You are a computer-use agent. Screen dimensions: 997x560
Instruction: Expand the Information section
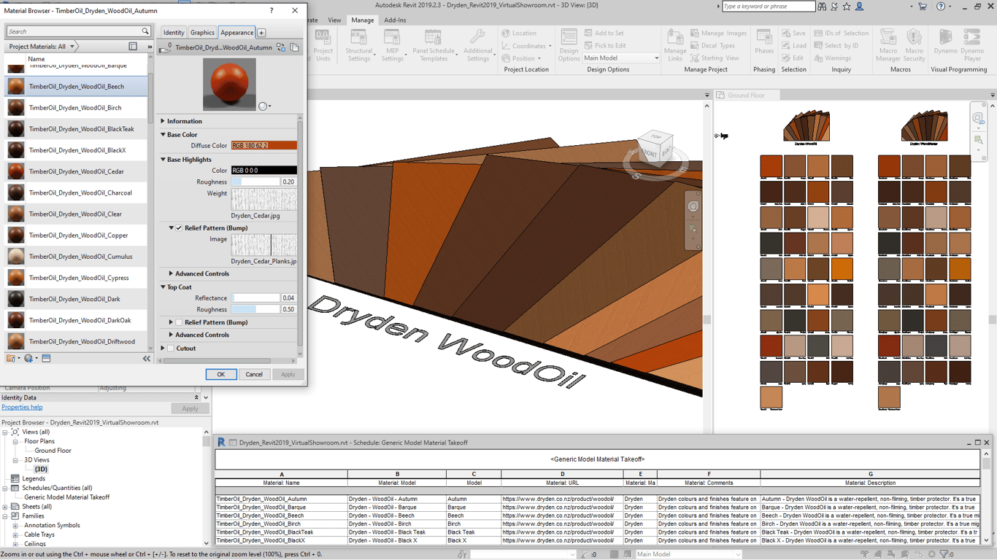pos(184,122)
